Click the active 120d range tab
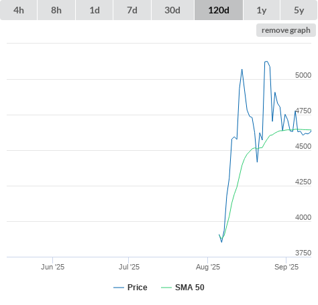Viewport: 318px width, 305px height. 219,10
